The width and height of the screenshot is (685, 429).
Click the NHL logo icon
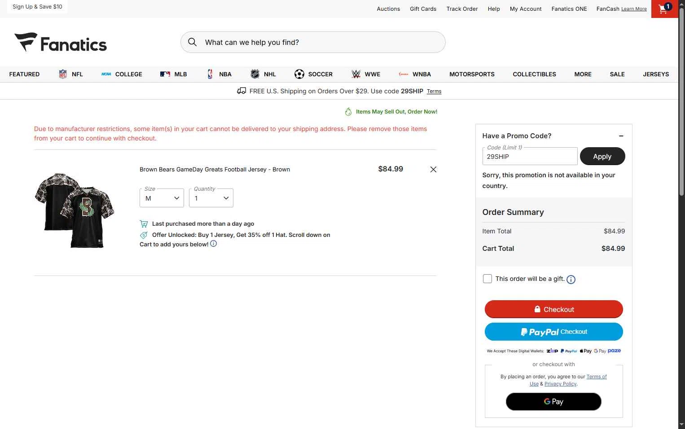(x=255, y=74)
